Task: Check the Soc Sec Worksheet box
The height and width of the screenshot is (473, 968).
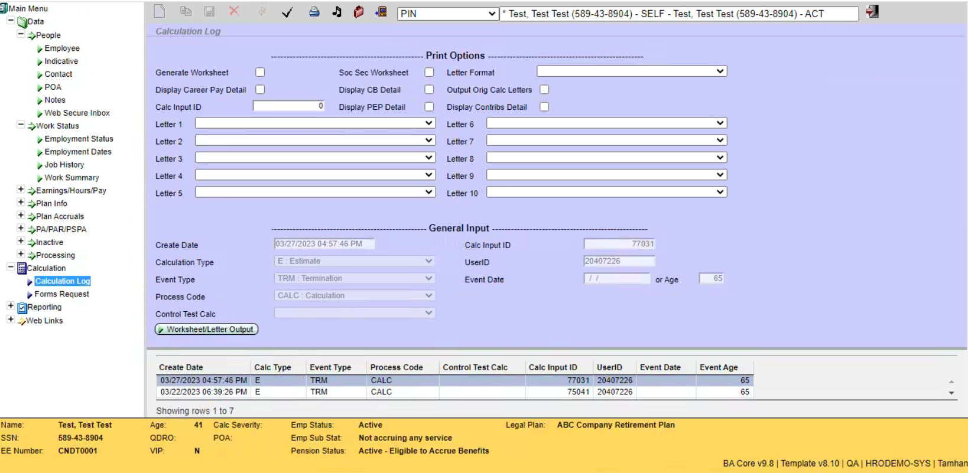Action: (x=429, y=72)
